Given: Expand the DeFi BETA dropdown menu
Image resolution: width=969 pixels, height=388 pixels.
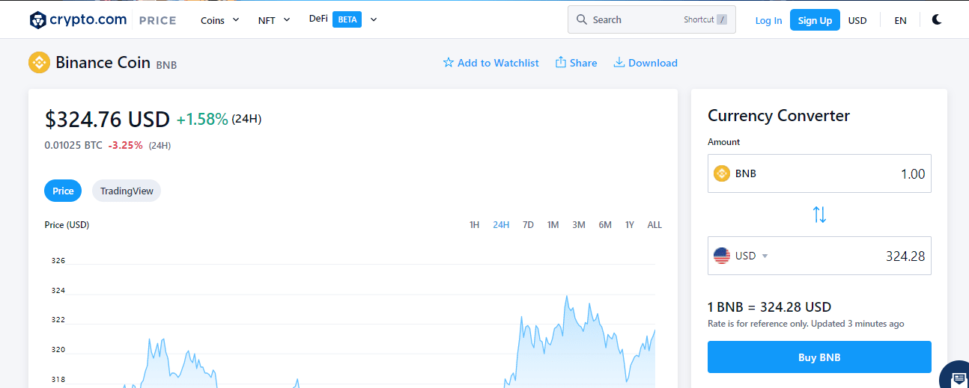Looking at the screenshot, I should coord(343,19).
